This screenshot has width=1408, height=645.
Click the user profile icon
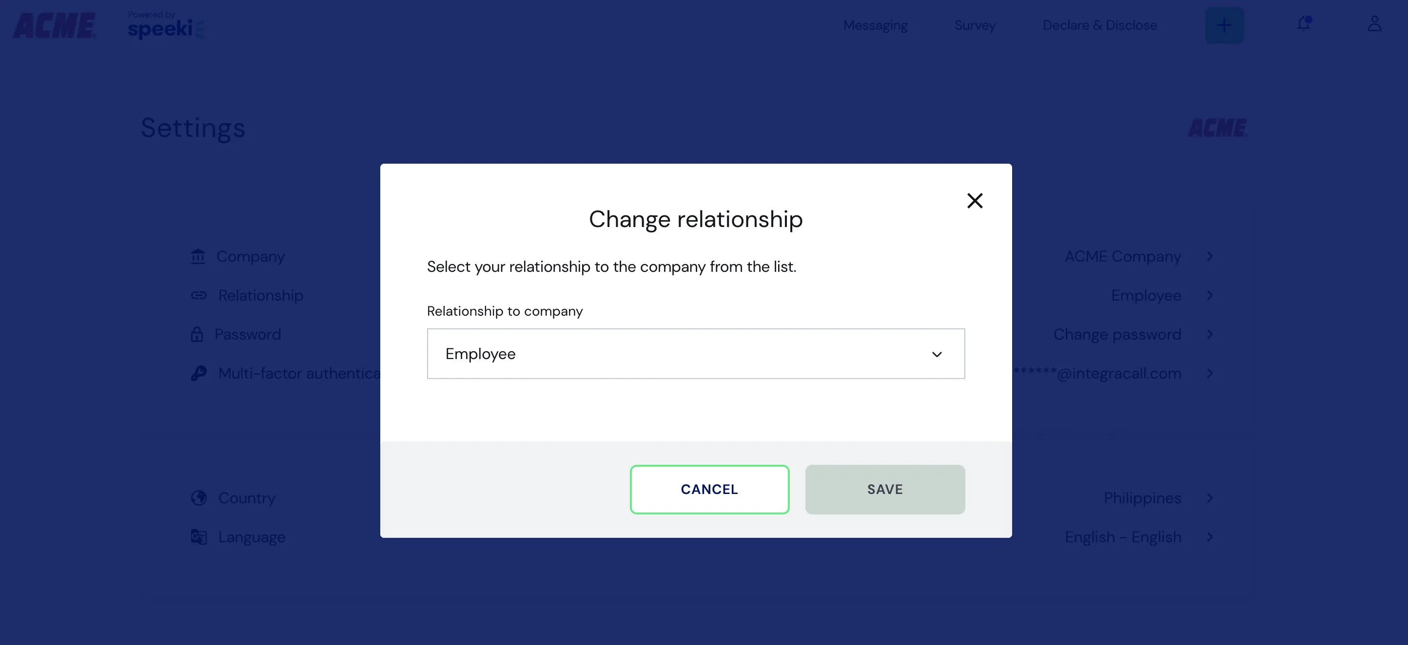point(1375,24)
